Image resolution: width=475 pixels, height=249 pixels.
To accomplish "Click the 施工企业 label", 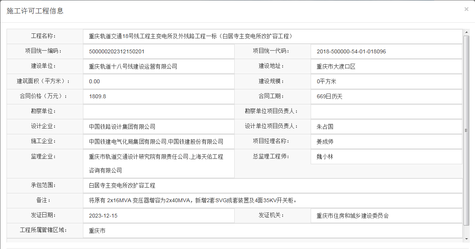I will click(x=44, y=141).
